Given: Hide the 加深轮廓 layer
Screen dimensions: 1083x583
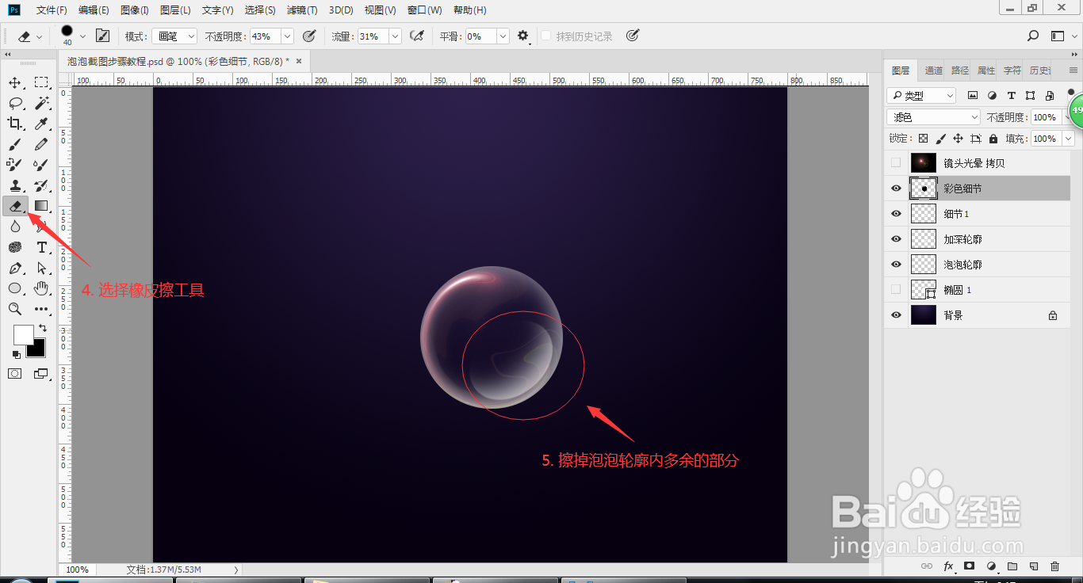Looking at the screenshot, I should 896,239.
